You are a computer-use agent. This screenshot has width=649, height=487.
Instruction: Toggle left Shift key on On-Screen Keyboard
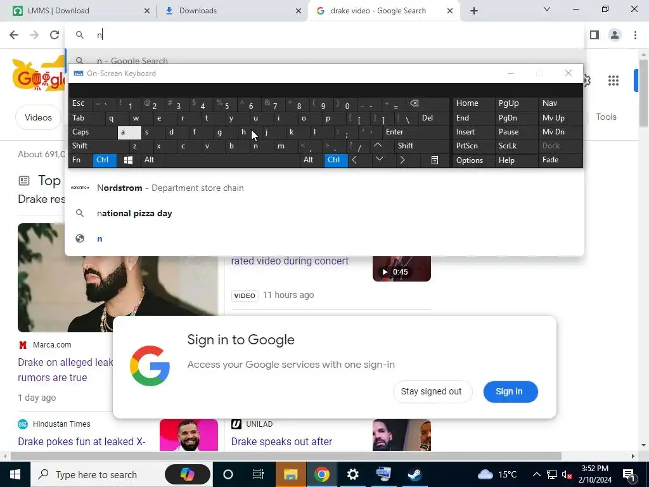click(x=98, y=146)
